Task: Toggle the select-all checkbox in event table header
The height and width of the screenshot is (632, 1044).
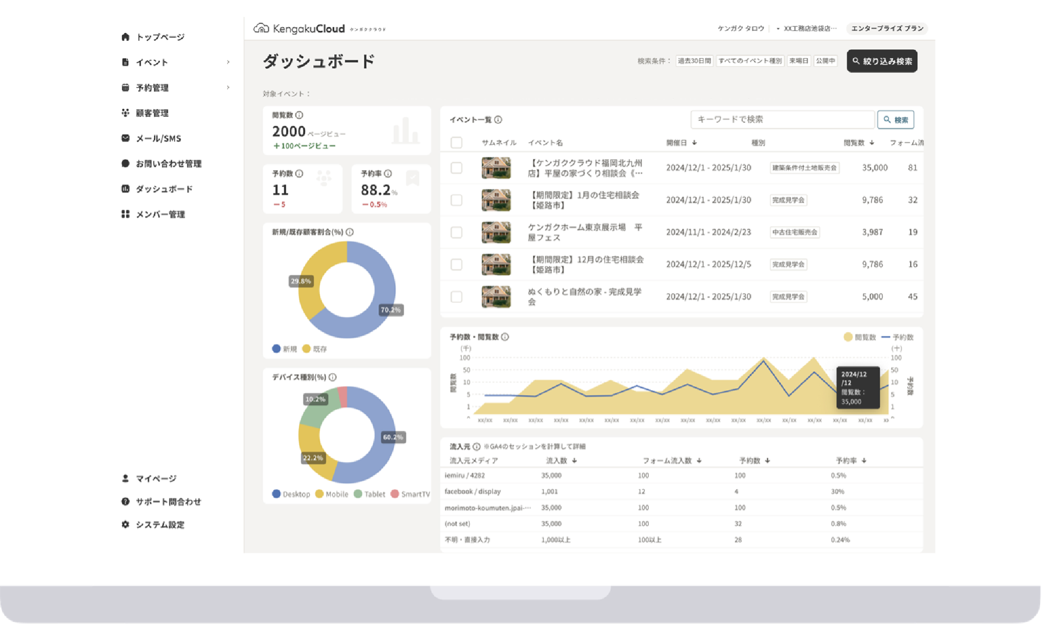Action: 456,143
